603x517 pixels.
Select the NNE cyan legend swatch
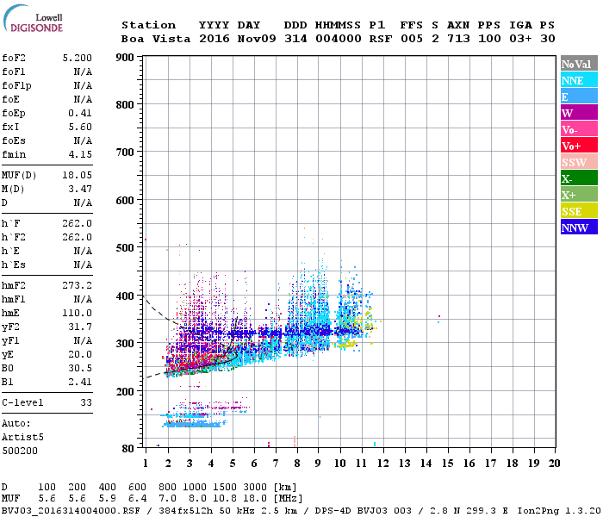[579, 80]
